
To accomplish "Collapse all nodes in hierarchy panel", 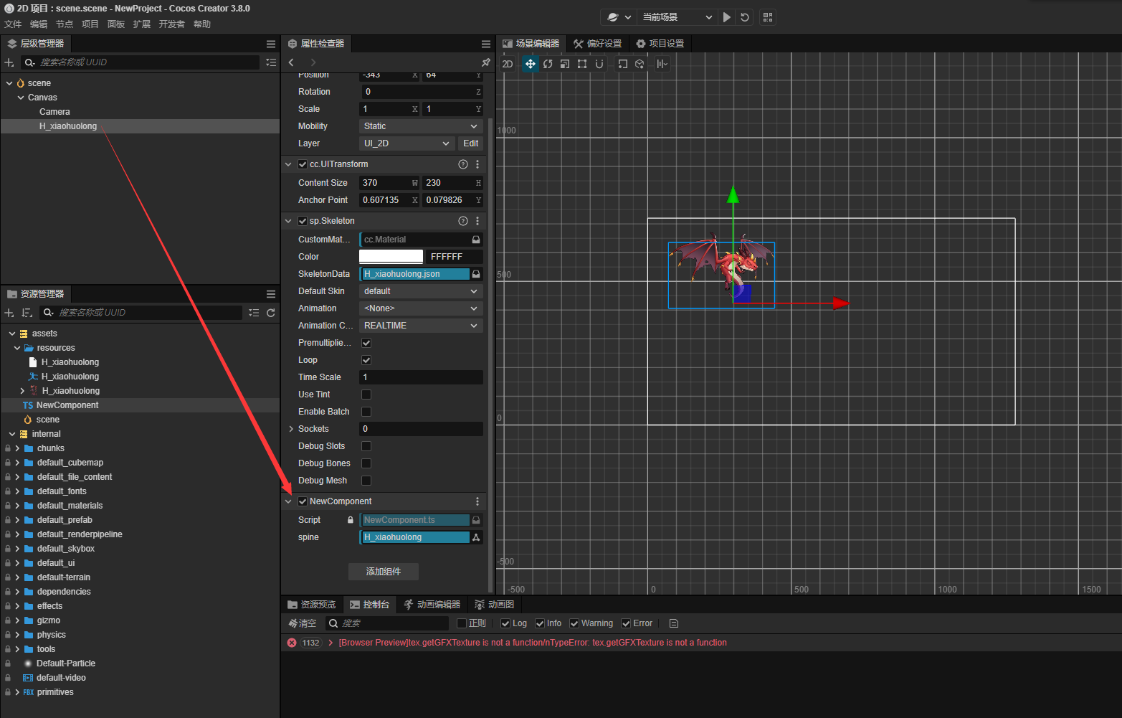I will click(271, 62).
